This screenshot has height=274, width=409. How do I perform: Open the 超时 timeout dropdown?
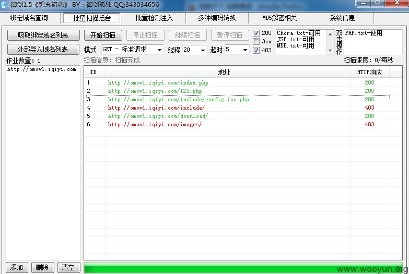tap(237, 50)
